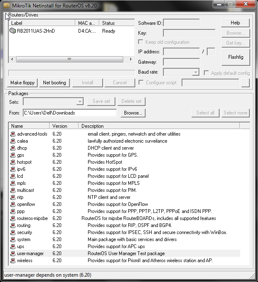Screen dimensions: 258x282
Task: Click the netmask field after slash
Action: coord(211,52)
